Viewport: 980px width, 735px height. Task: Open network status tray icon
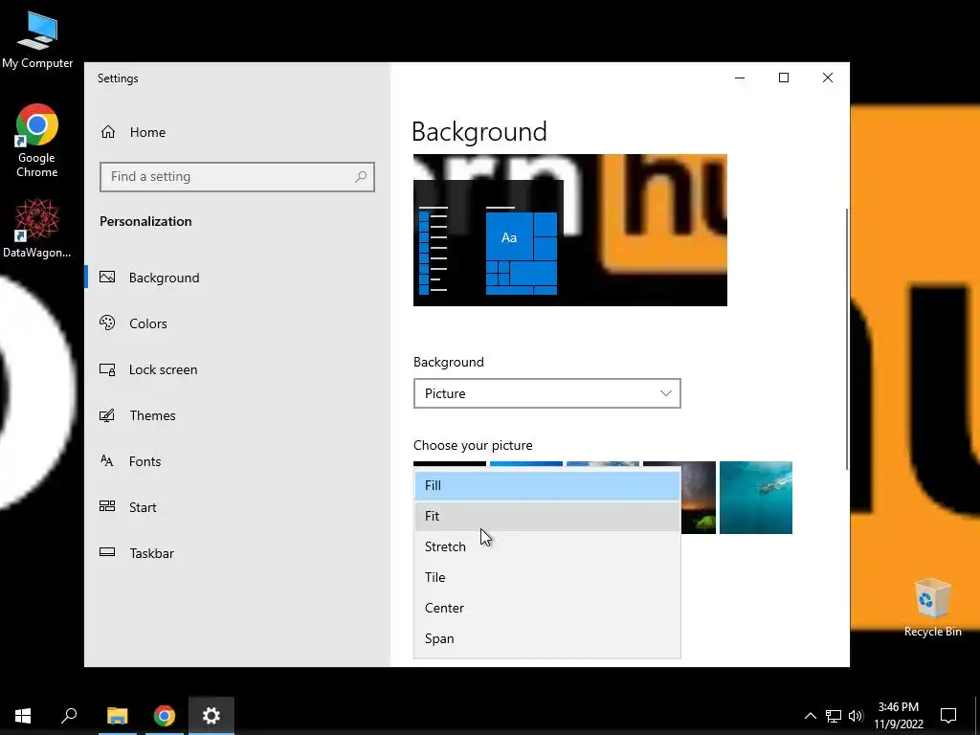834,716
